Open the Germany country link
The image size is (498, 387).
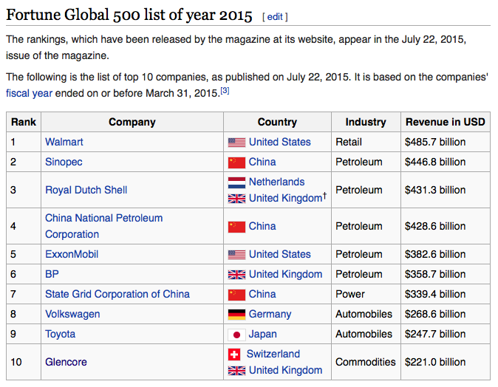pyautogui.click(x=270, y=314)
